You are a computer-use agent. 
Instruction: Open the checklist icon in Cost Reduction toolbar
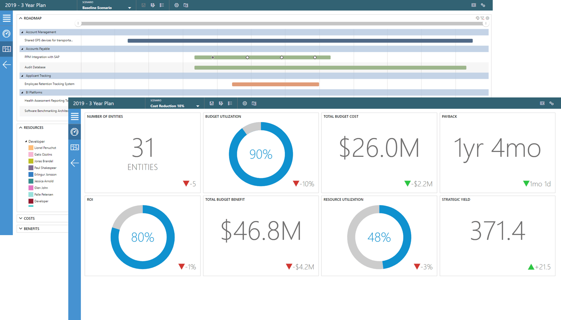[x=230, y=103]
